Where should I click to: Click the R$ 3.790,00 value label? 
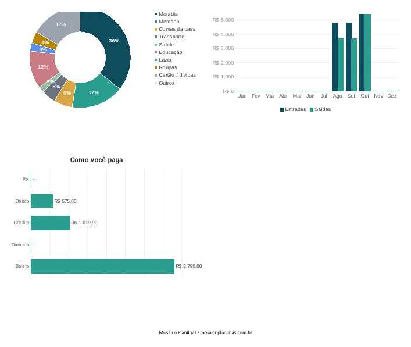point(189,266)
